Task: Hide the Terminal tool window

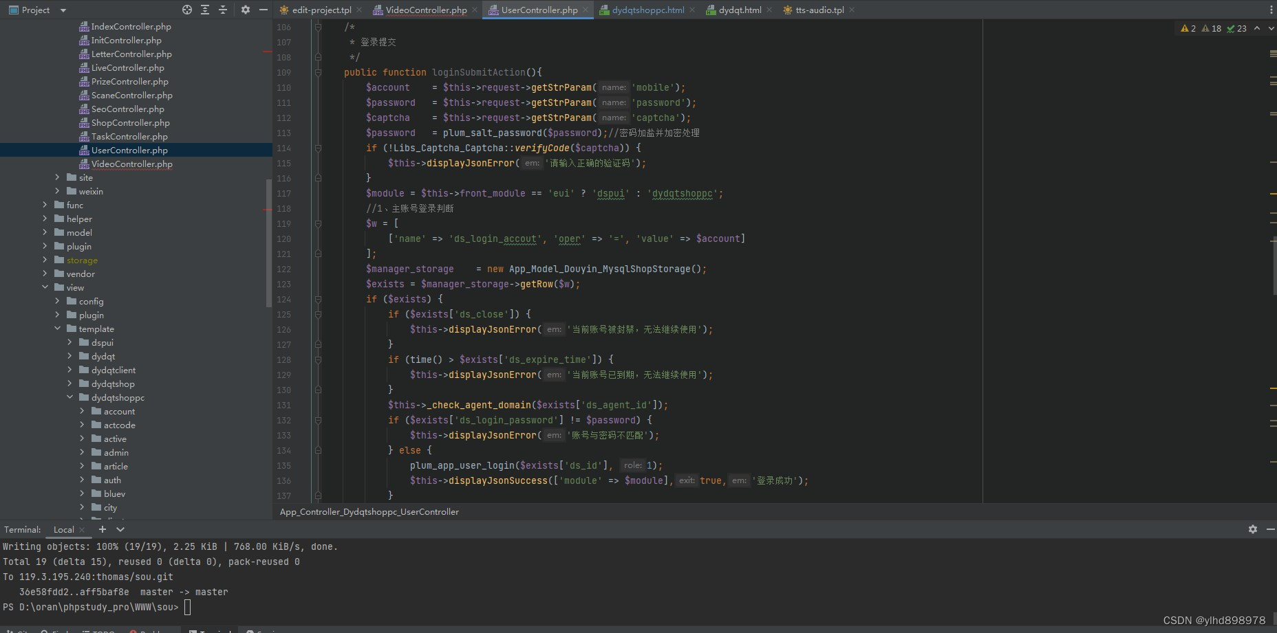Action: [x=1270, y=529]
